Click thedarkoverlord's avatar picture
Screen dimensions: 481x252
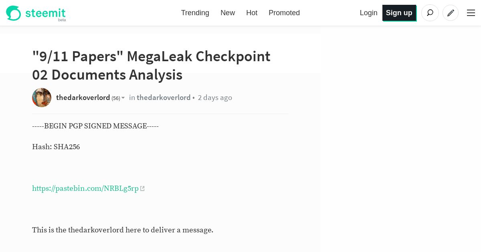[x=42, y=98]
